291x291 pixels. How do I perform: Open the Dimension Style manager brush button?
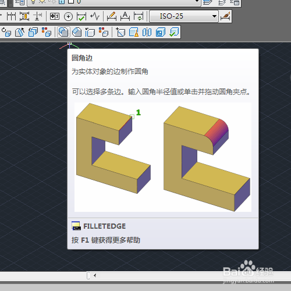(x=225, y=16)
